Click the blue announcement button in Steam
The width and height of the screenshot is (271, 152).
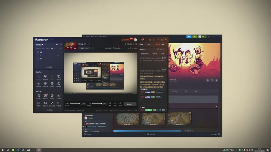point(189,36)
